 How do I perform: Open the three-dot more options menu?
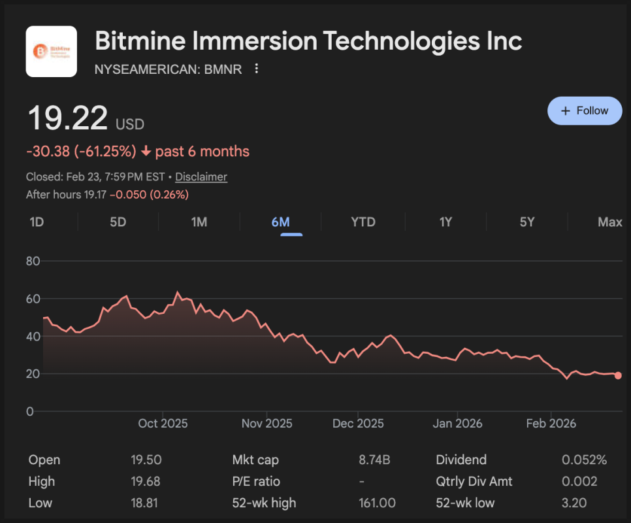coord(257,69)
